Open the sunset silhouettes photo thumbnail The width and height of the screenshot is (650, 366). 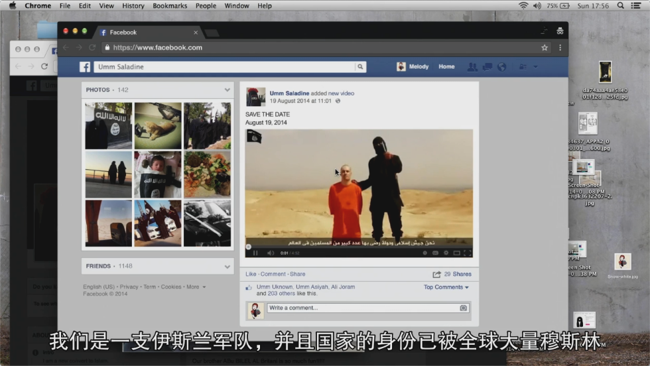109,174
